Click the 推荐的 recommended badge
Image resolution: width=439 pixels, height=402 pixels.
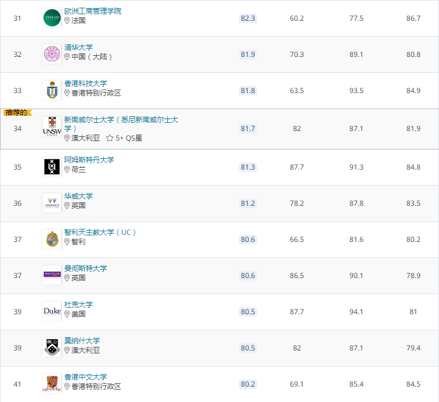point(17,113)
